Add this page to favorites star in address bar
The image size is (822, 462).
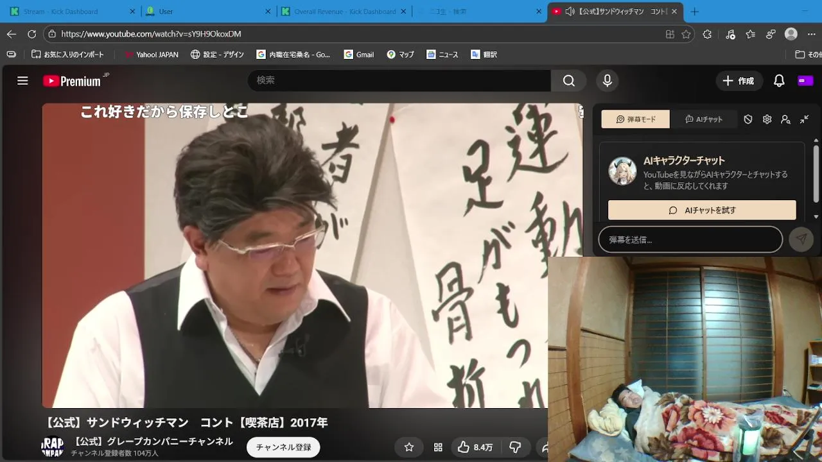(x=686, y=34)
